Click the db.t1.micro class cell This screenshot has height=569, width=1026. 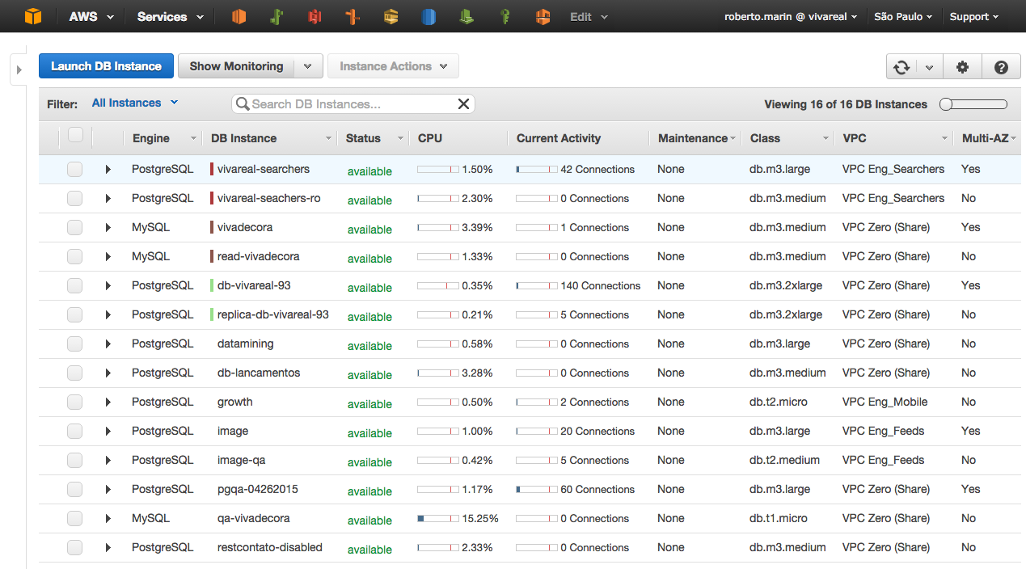[x=779, y=518]
